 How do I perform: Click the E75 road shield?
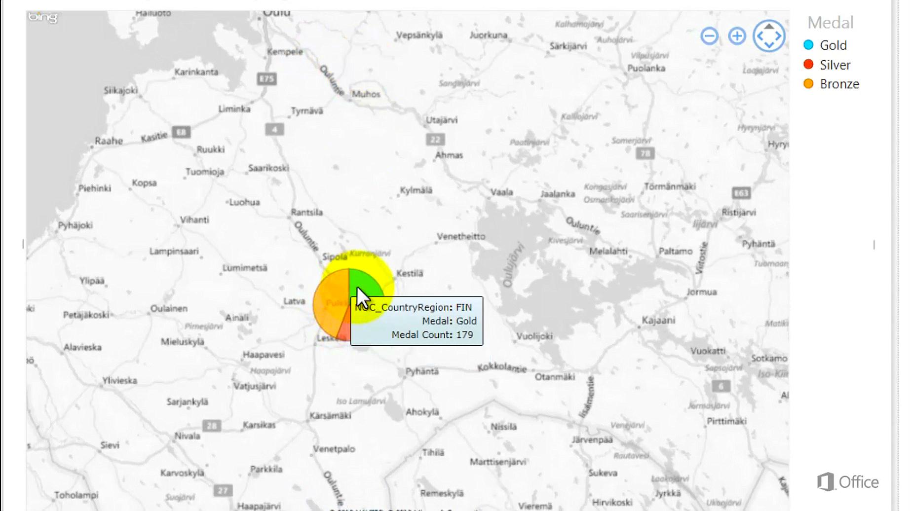coord(266,78)
